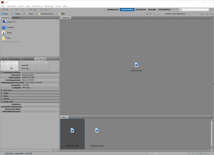This screenshot has height=155, width=214.
Task: Open the Stapel menu
Action: tap(28, 6)
